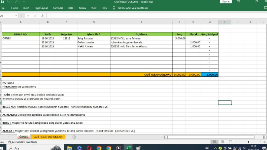The image size is (267, 150).
Task: Select the iş bankası hs gelen havale cell
Action: [141, 42]
